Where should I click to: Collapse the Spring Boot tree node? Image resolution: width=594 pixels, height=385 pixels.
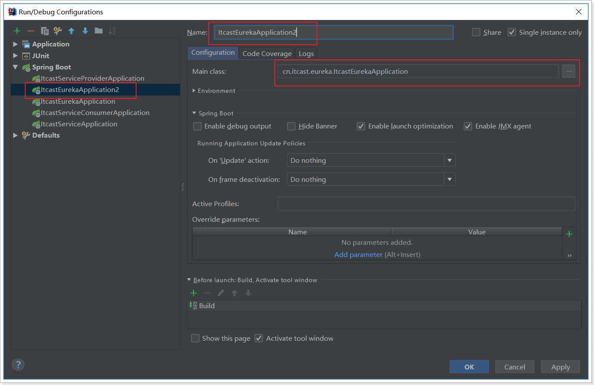coord(16,67)
